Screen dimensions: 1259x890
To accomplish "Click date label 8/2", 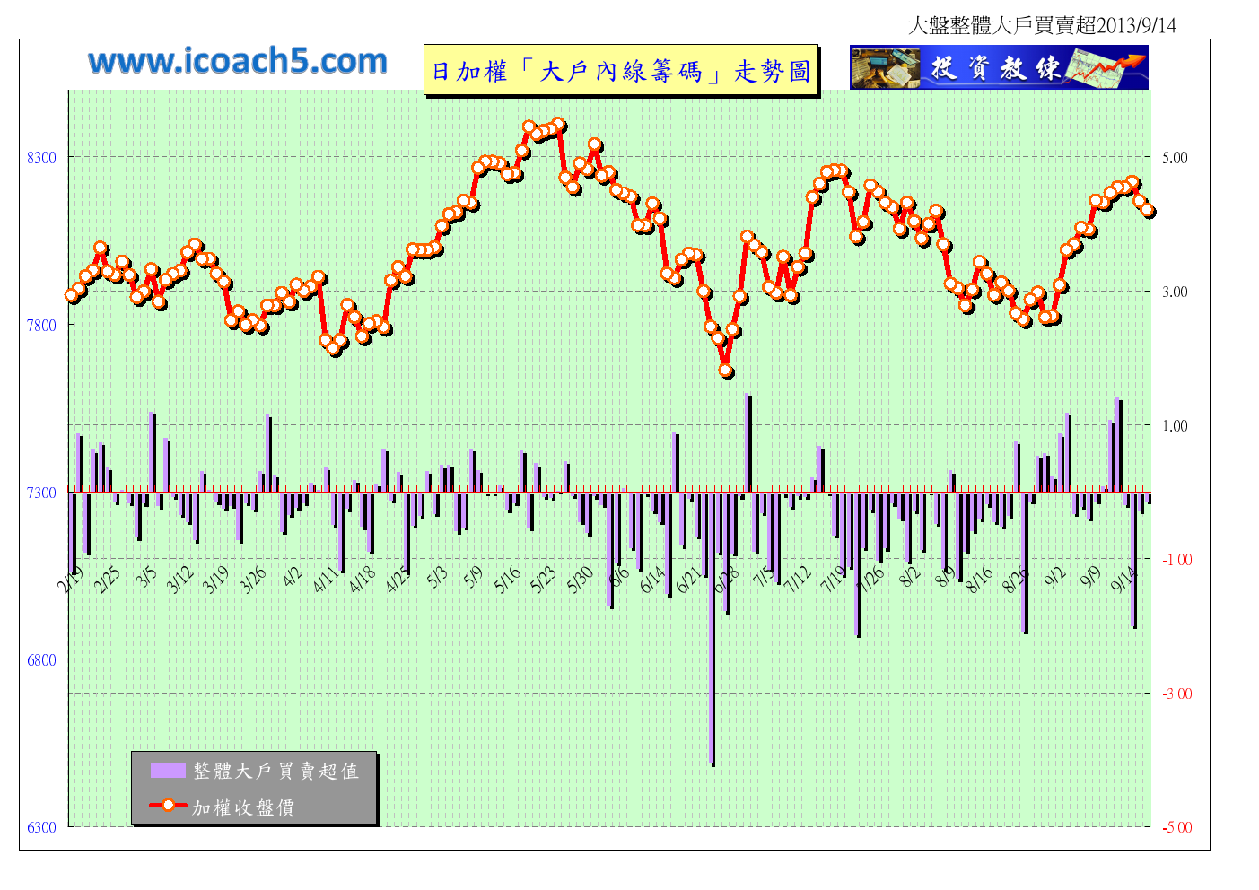I will point(910,577).
